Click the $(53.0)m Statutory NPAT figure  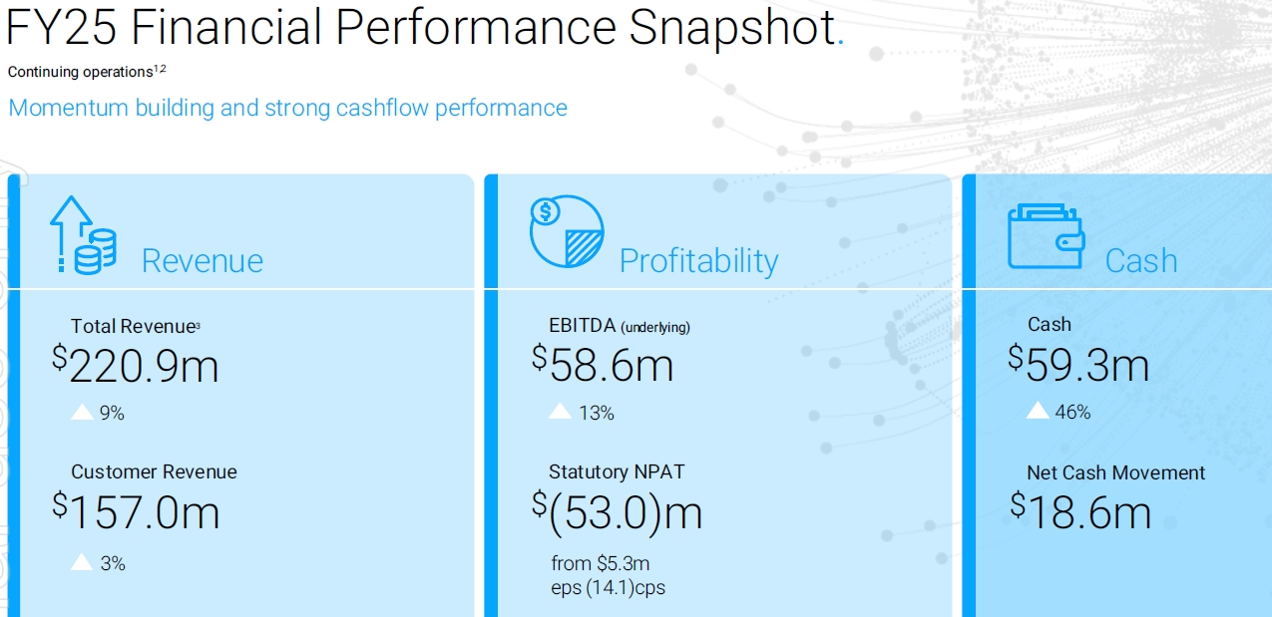tap(617, 512)
